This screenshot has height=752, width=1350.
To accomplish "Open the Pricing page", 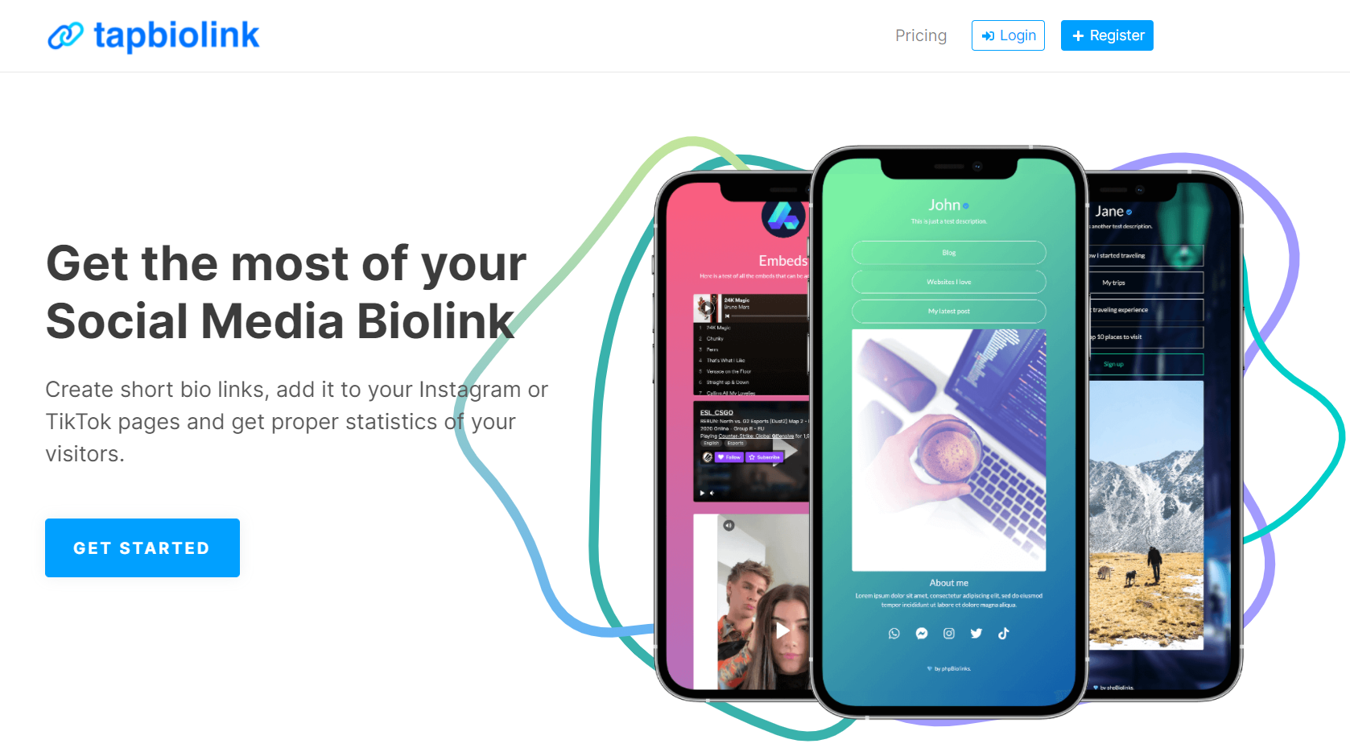I will coord(921,35).
